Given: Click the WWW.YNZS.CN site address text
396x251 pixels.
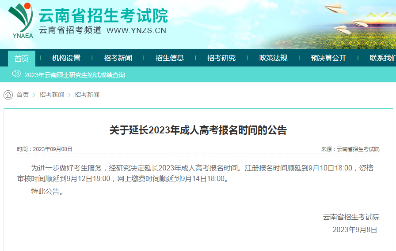Looking at the screenshot, I should 137,30.
